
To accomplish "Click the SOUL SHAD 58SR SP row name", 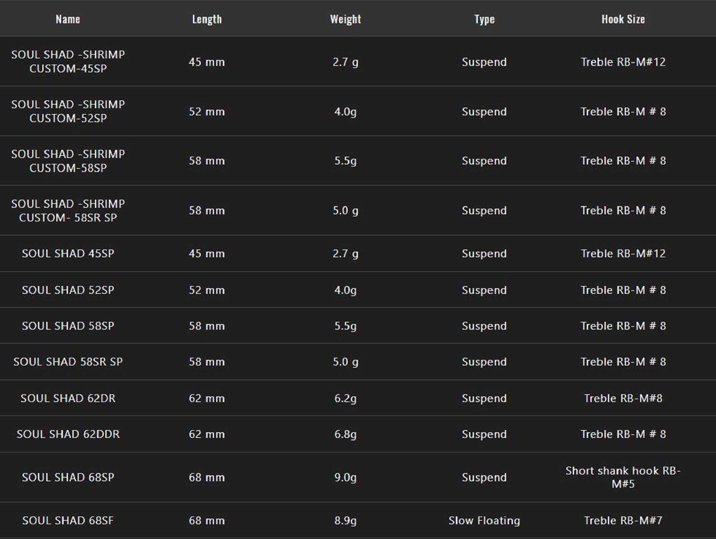I will click(68, 362).
